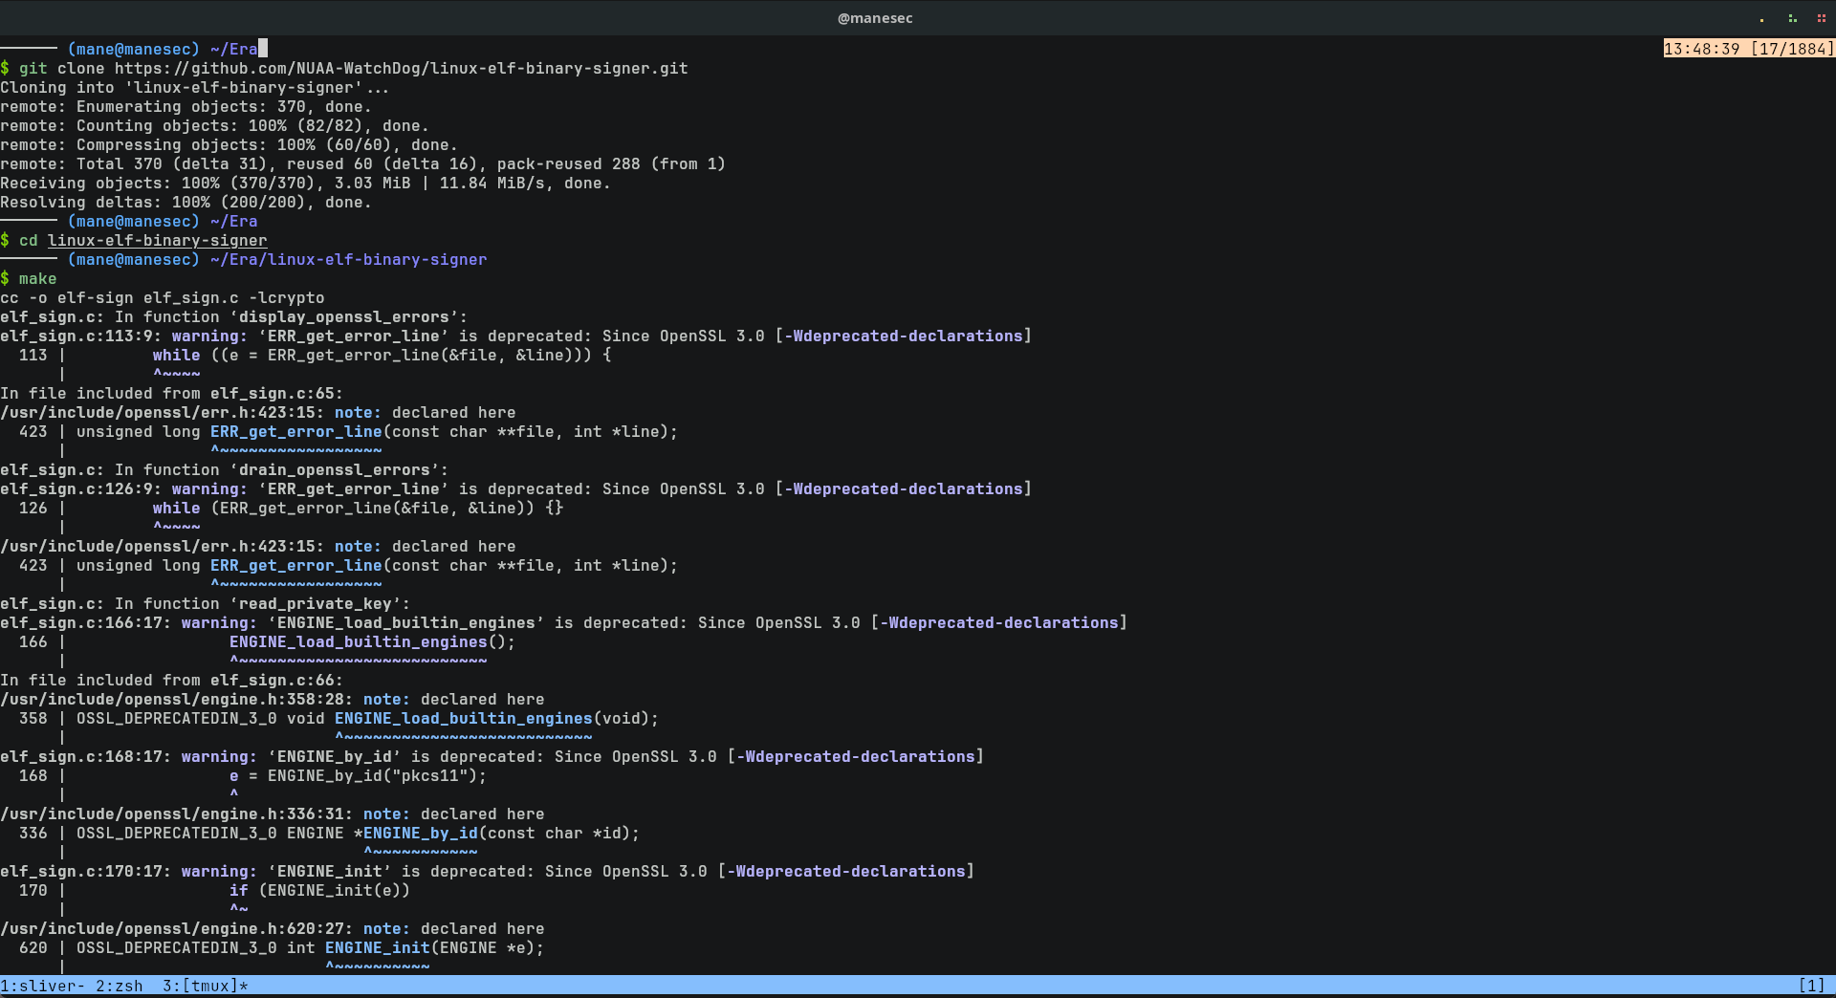Click the copy-mode position indicator [17/1884]

1792,49
